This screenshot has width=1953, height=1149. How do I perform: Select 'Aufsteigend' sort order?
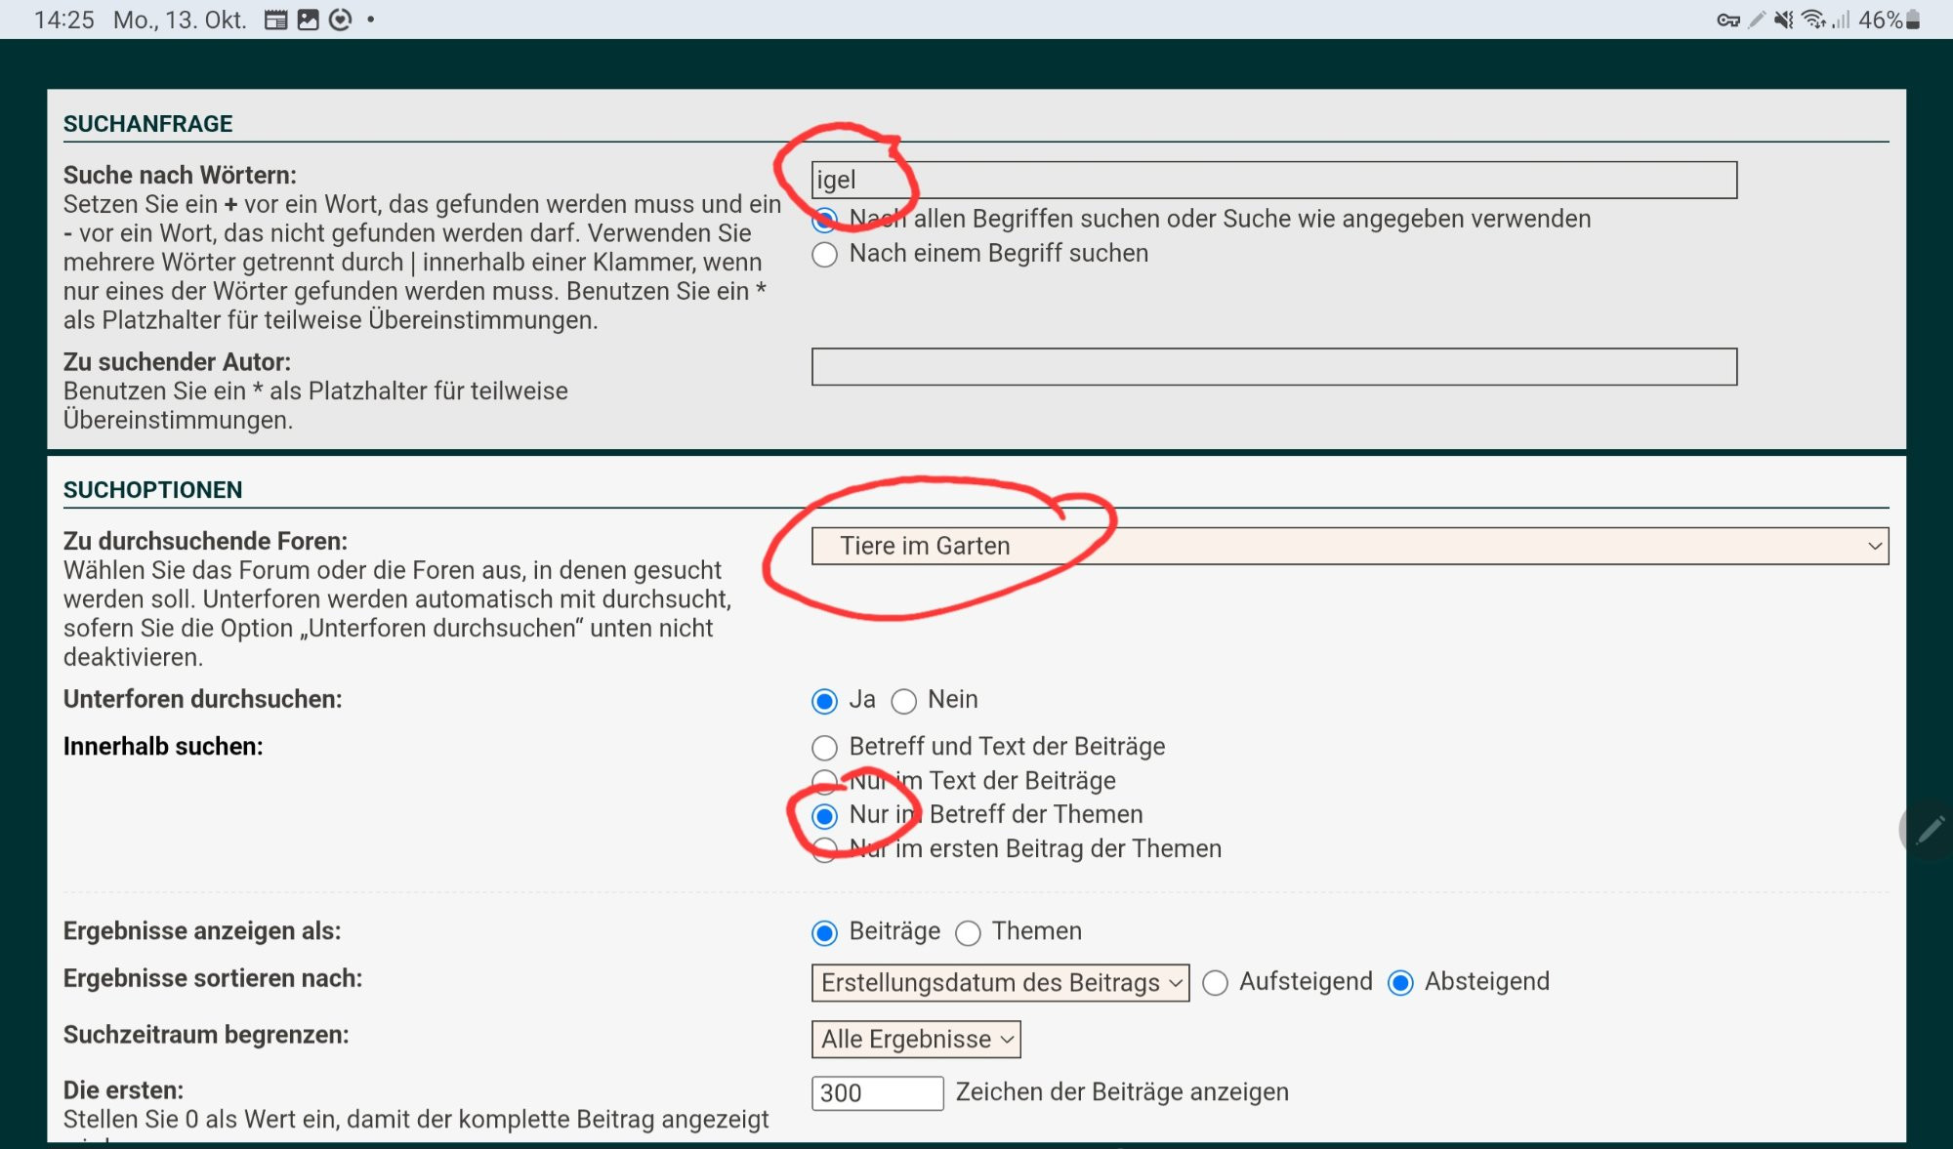1215,983
